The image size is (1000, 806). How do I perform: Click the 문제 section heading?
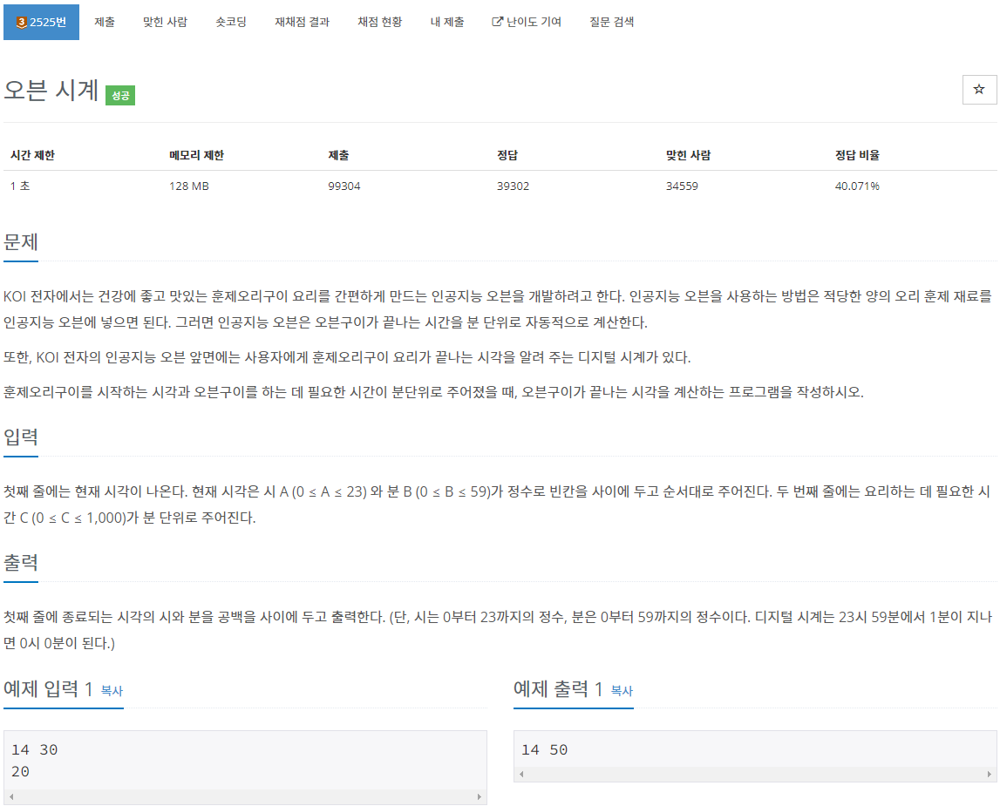21,242
